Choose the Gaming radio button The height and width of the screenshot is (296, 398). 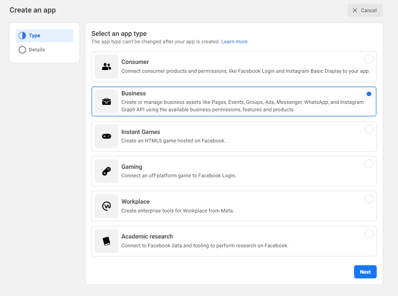[x=369, y=164]
